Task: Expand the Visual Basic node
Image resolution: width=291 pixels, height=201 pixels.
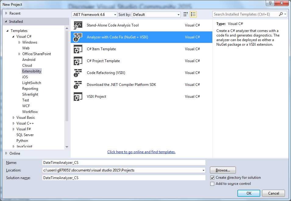Action: [x=13, y=117]
